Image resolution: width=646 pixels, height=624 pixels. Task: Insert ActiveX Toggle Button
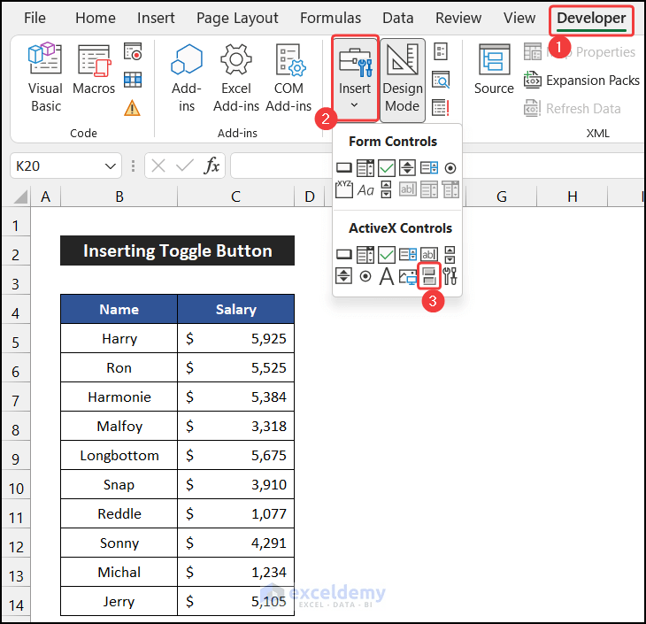click(429, 276)
